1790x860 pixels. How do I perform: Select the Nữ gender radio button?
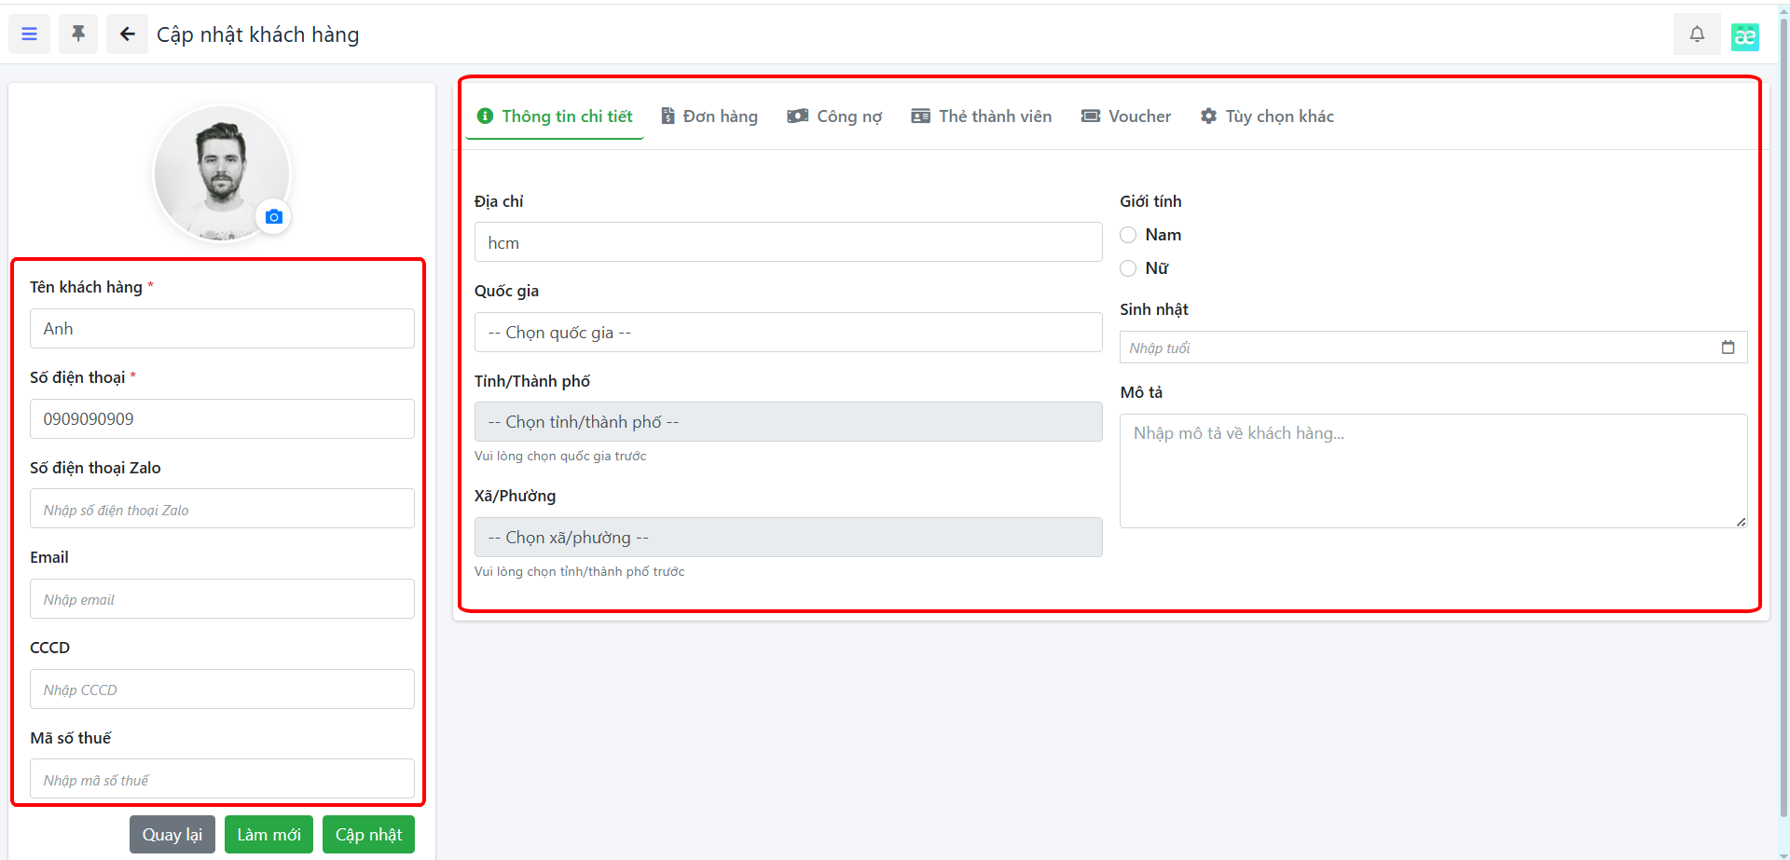point(1128,268)
